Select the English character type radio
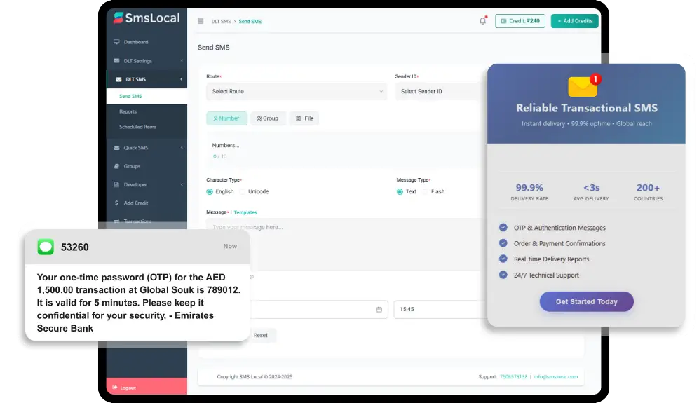The height and width of the screenshot is (403, 699). tap(210, 191)
